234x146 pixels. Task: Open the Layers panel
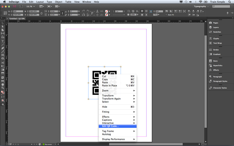coord(216,27)
